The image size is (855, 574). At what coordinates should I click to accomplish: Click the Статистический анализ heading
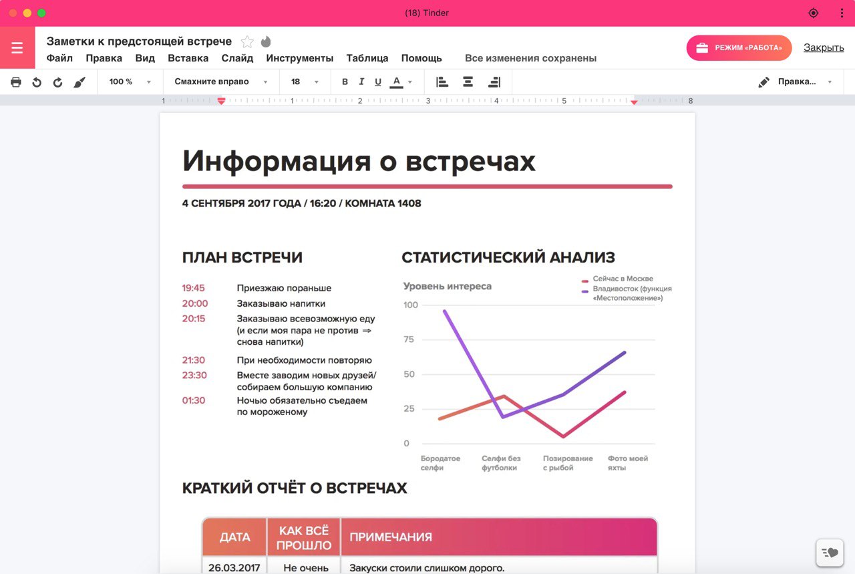[508, 257]
